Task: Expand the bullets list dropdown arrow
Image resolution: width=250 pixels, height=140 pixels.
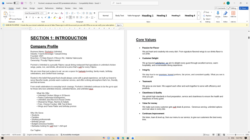Action: 69,13
